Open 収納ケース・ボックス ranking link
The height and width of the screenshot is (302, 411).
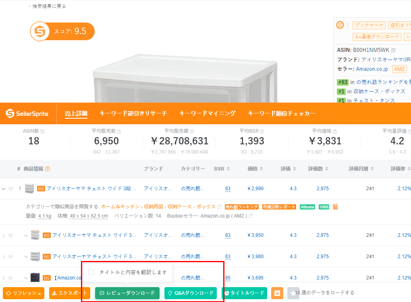(379, 91)
